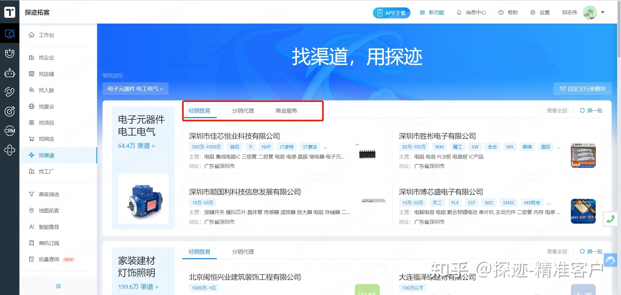Open the magnet icon in dark sidebar
This screenshot has height=295, width=621.
(x=10, y=53)
